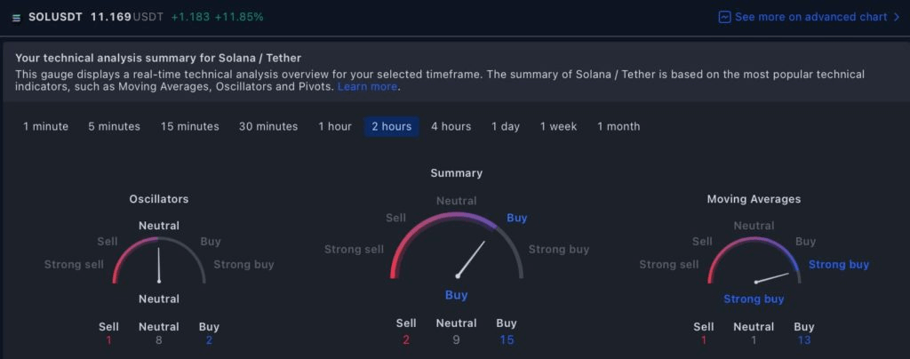Click the Oscillators gauge needle

pyautogui.click(x=158, y=265)
